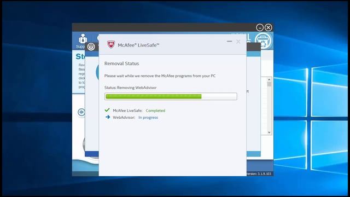Minimize the McAfee LiveSafe removal dialog
This screenshot has width=350, height=197.
(x=229, y=42)
